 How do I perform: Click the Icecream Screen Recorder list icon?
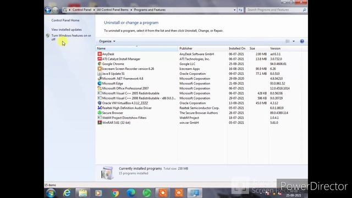(x=100, y=69)
